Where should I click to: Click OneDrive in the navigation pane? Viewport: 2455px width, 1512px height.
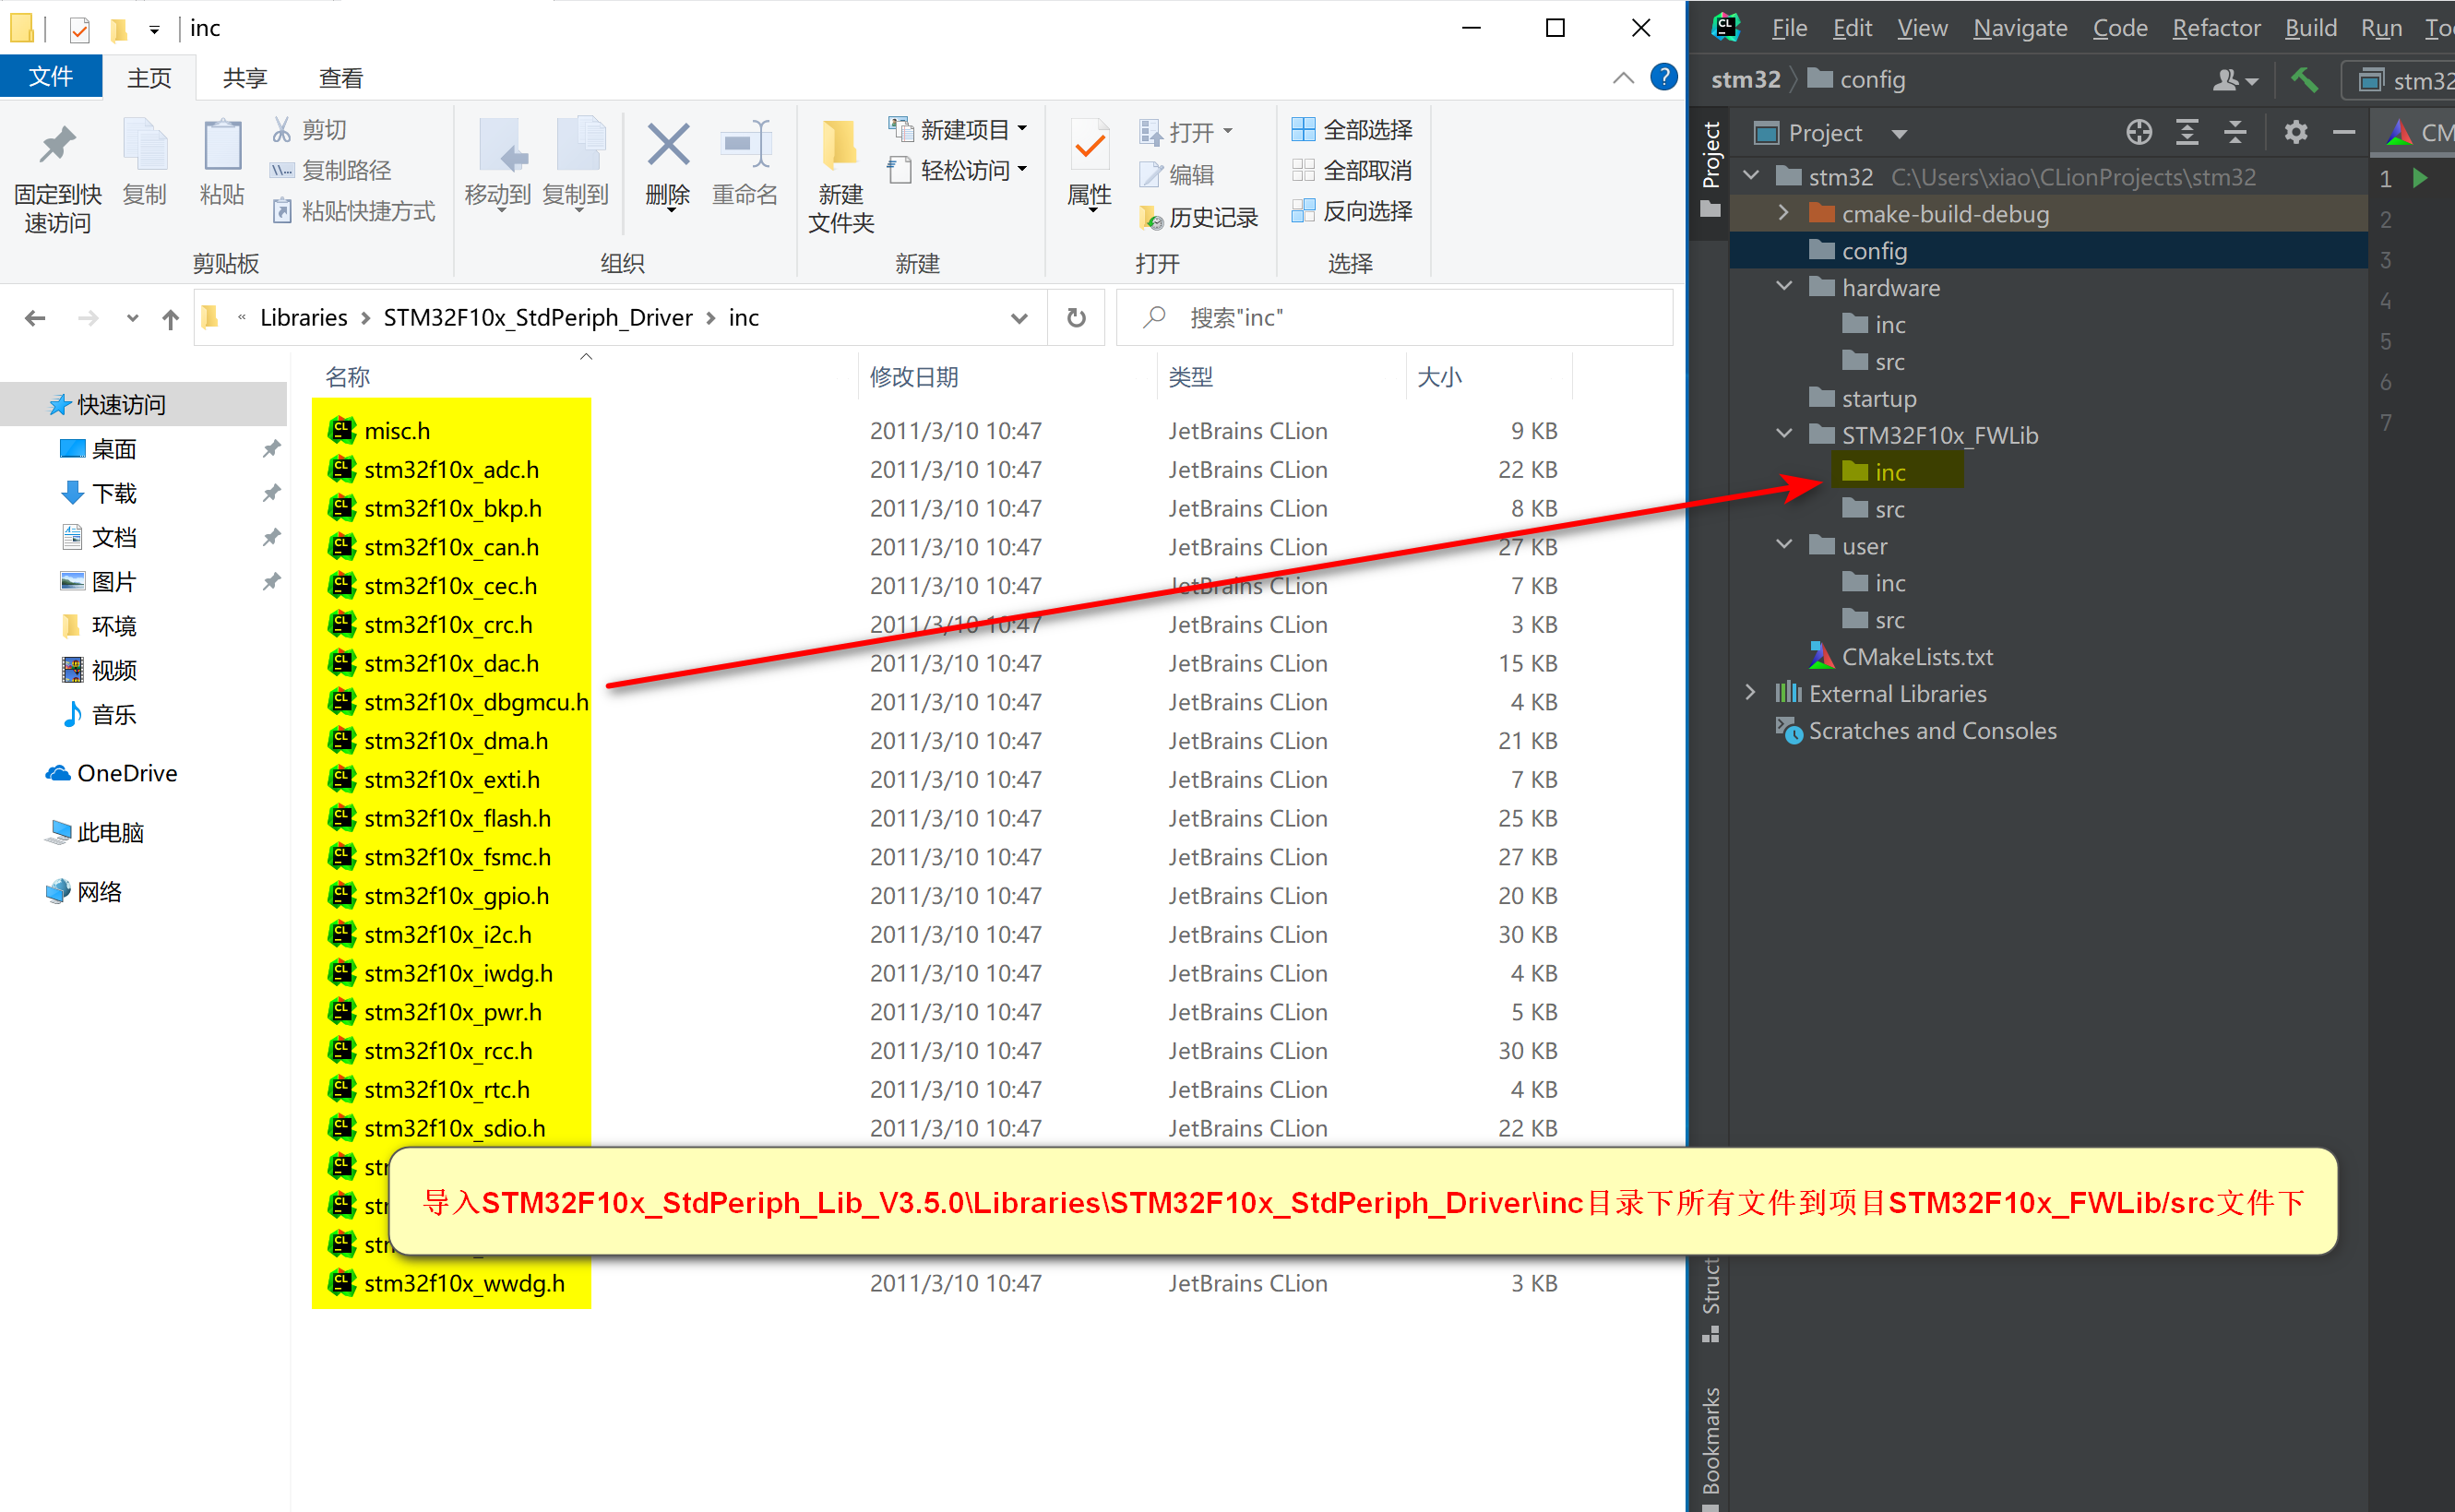point(127,773)
